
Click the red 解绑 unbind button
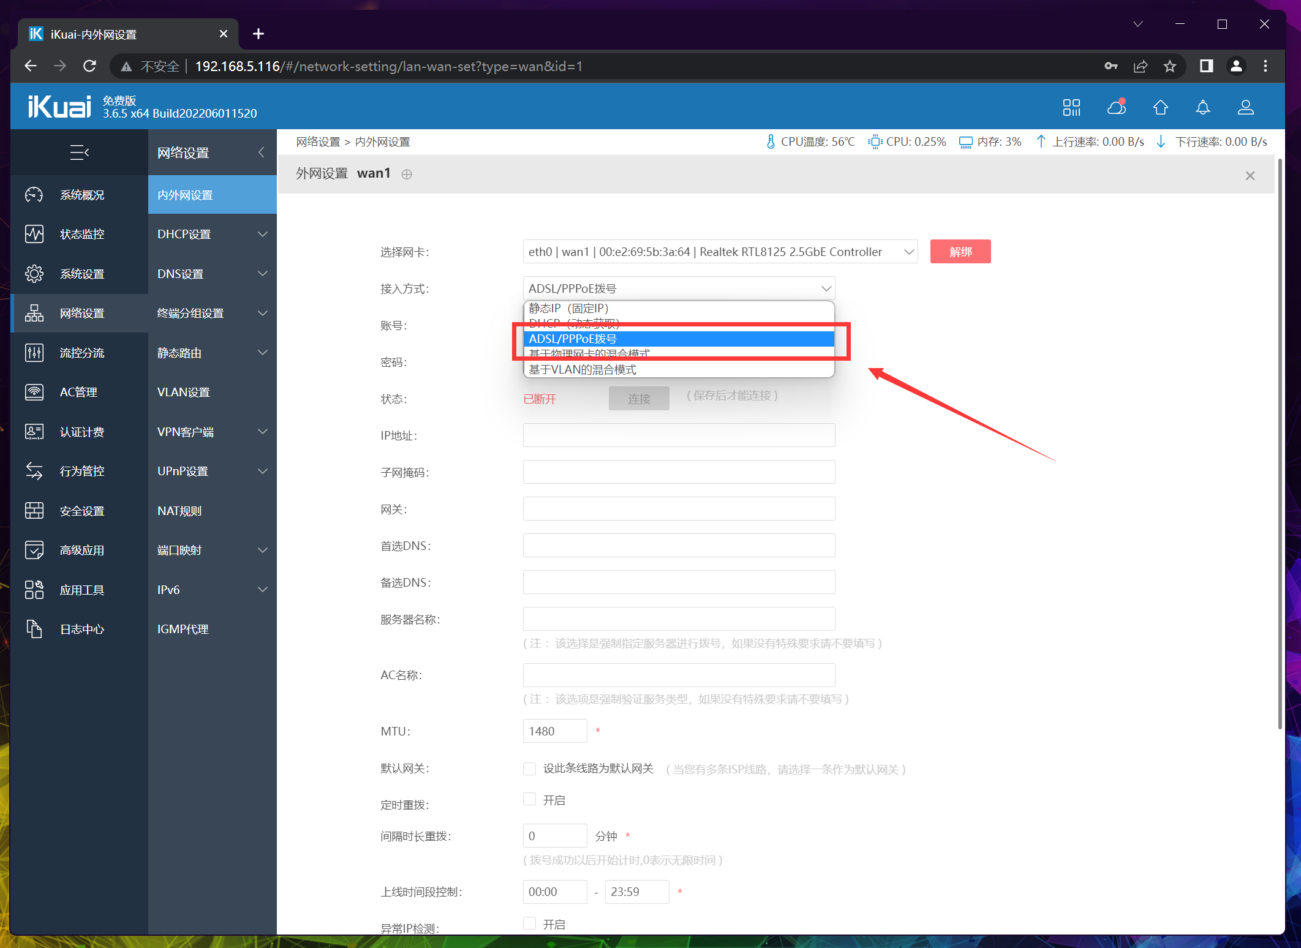tap(960, 252)
